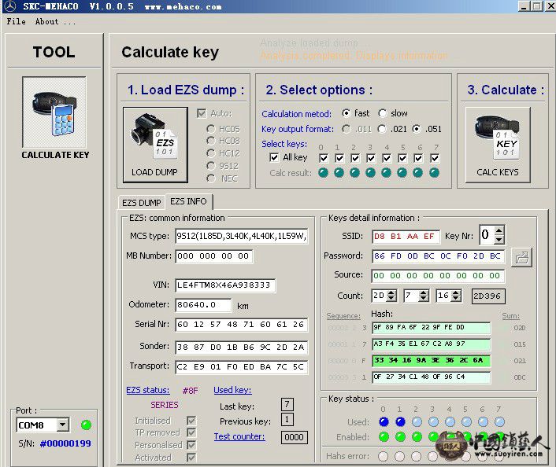Switch to the EZS INFO tab

tap(188, 201)
